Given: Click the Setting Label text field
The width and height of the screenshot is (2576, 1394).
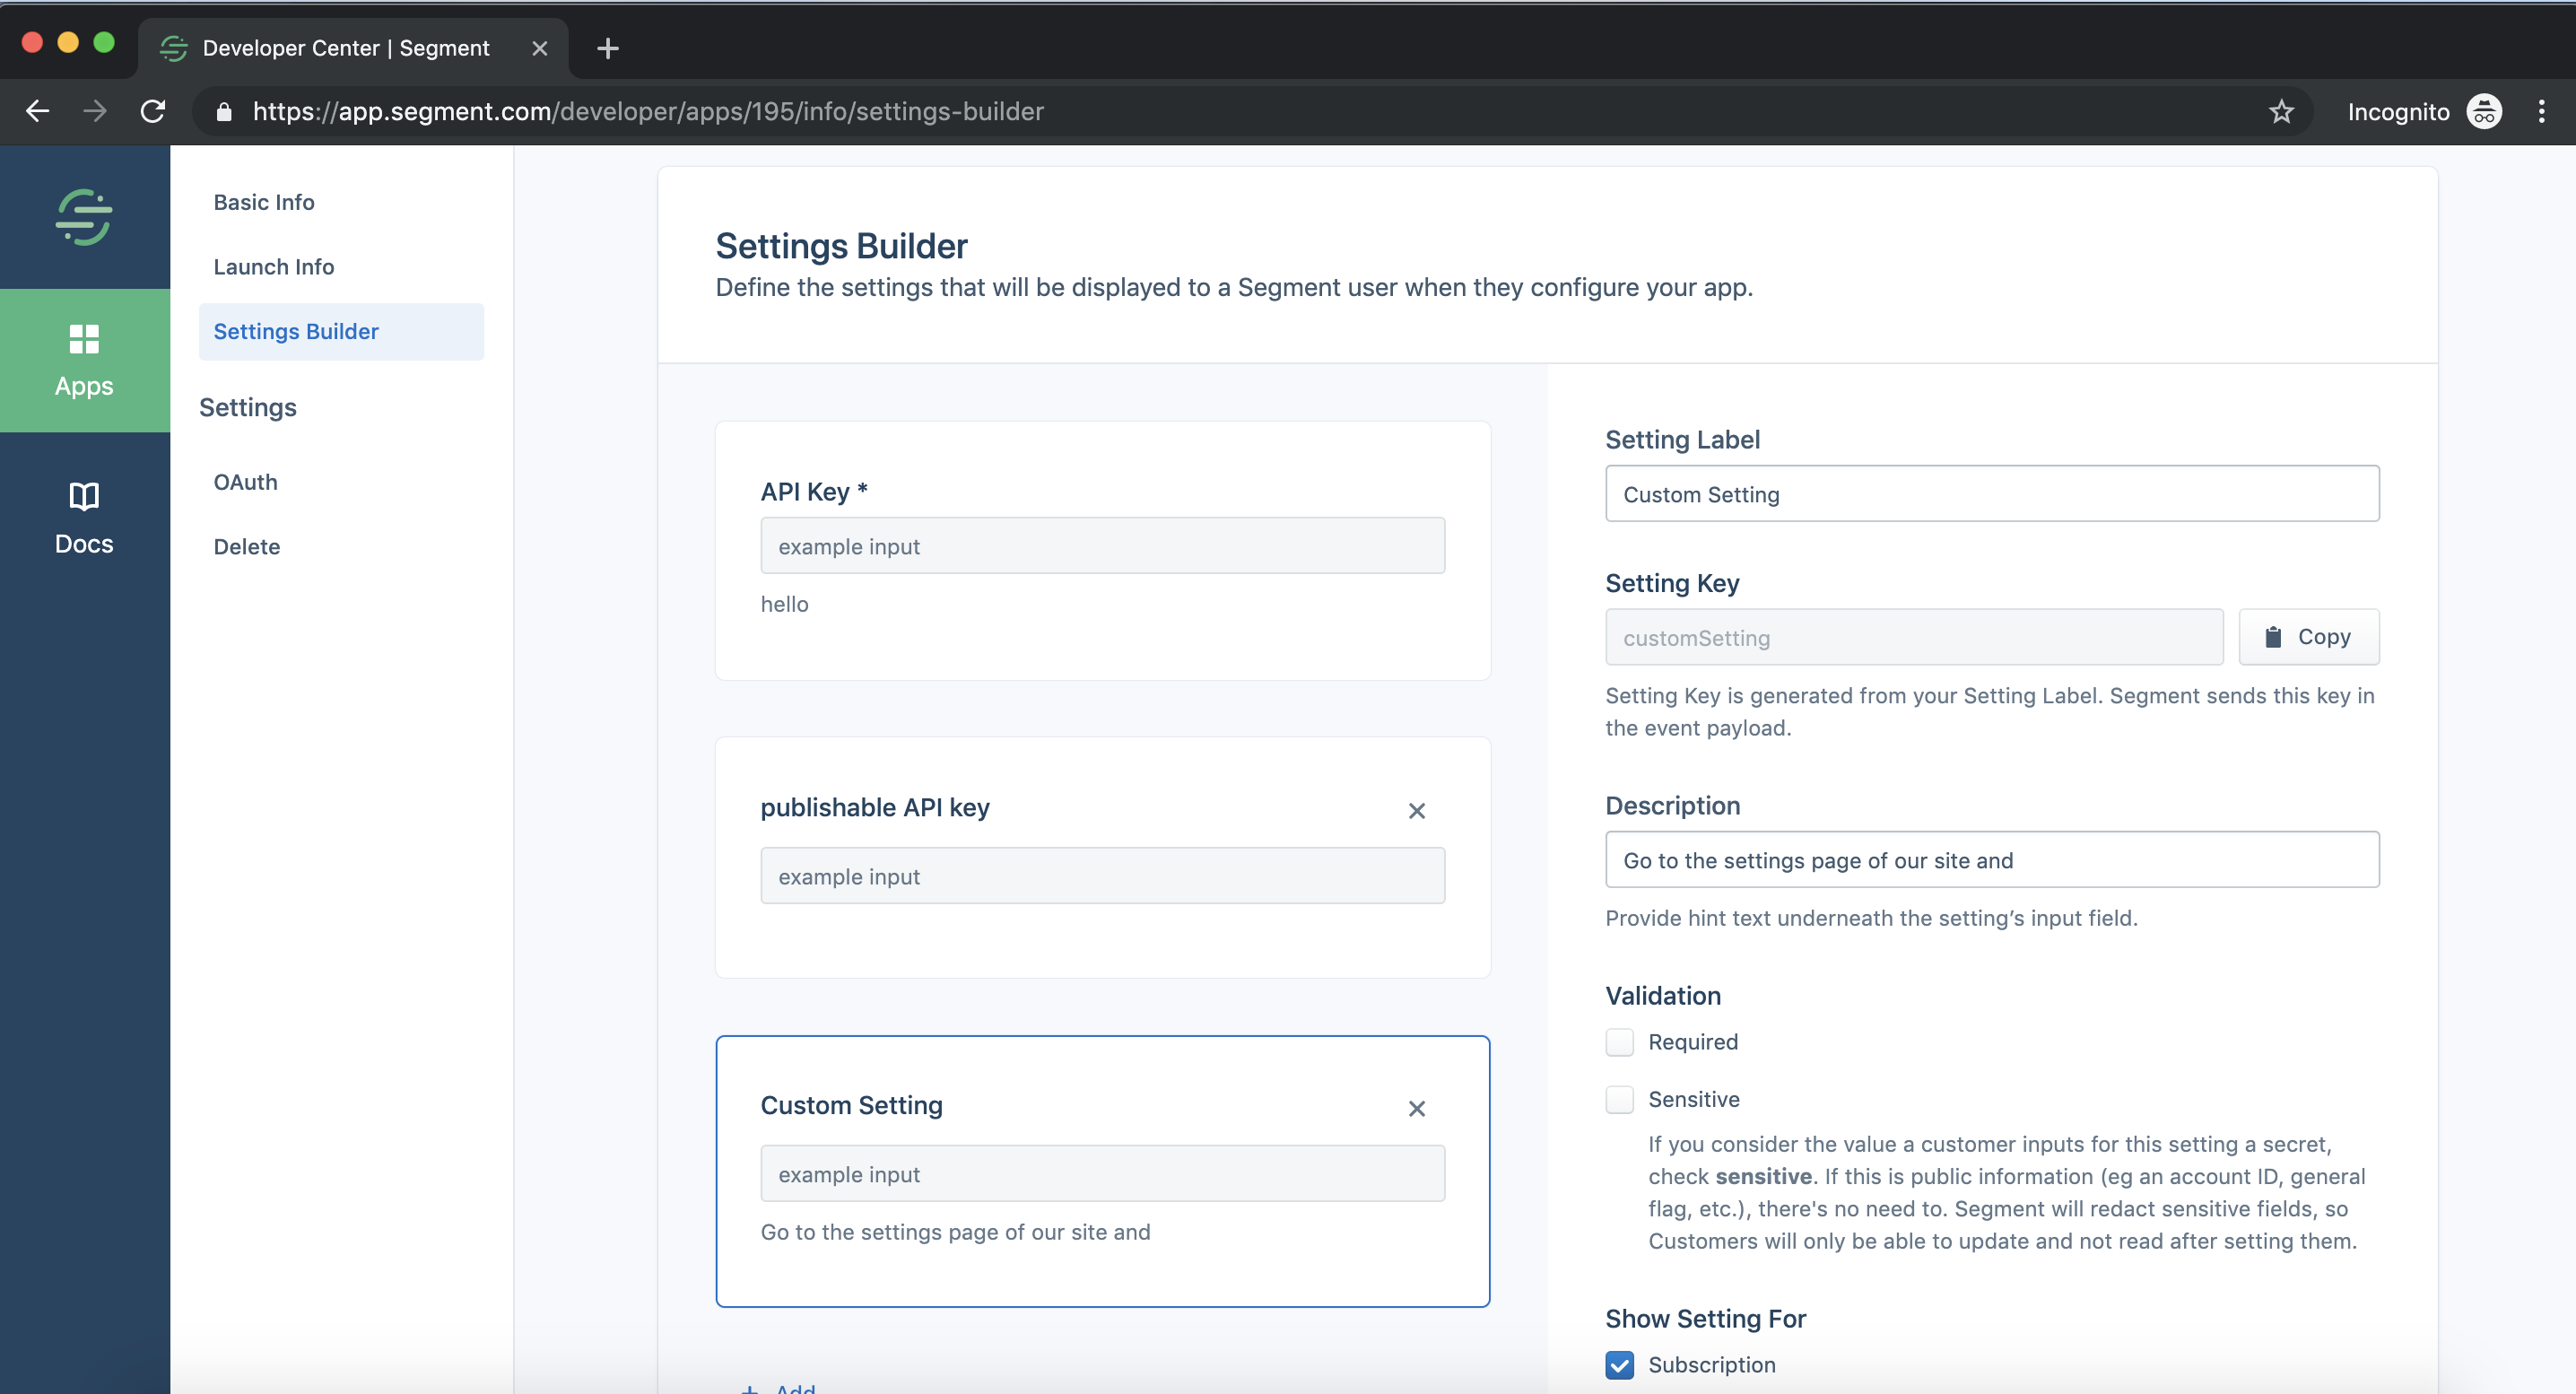Looking at the screenshot, I should click(x=1991, y=494).
